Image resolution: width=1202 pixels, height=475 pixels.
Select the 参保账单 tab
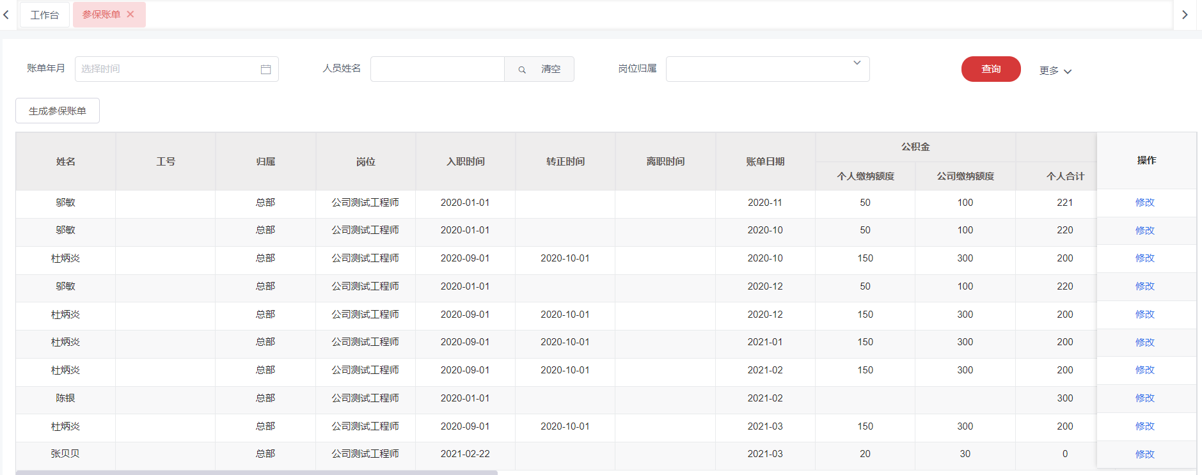click(x=101, y=14)
